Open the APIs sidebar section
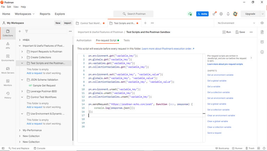Screen dimensions: 267x151 8,45
